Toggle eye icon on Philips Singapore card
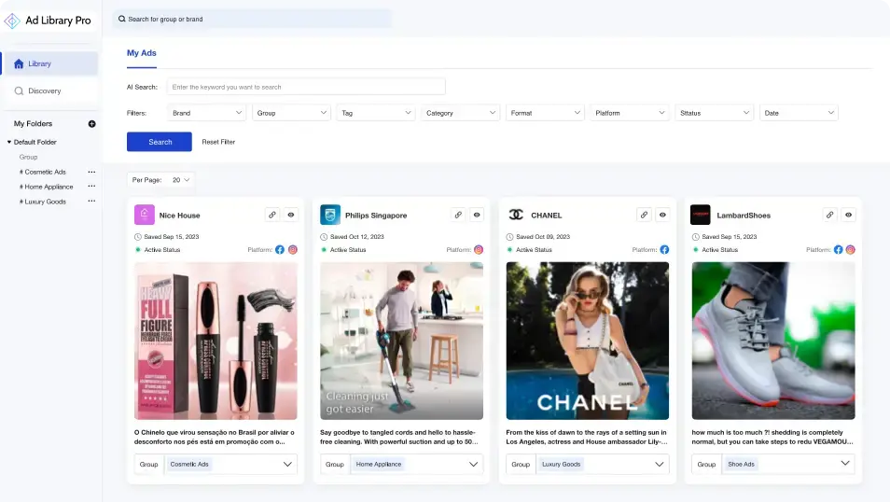This screenshot has height=502, width=890. (x=477, y=215)
